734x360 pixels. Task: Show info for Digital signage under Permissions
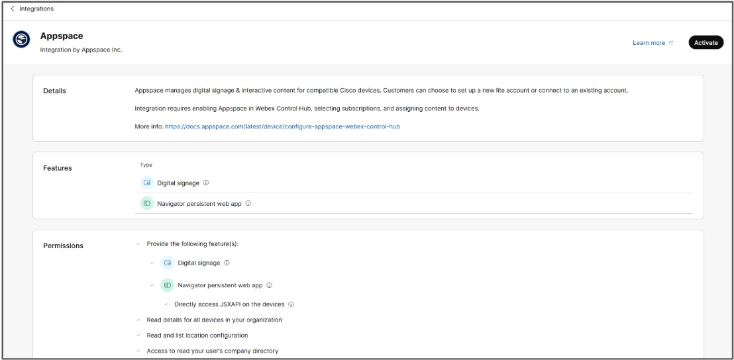[x=227, y=263]
